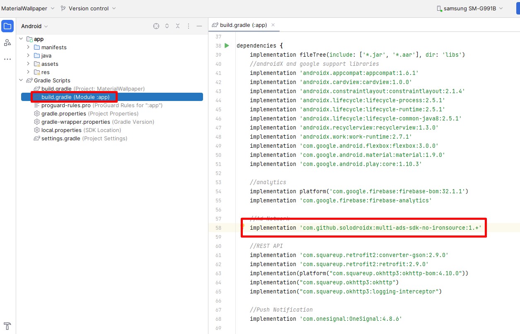The height and width of the screenshot is (334, 520).
Task: Open the Project tool window folder icon
Action: (x=7, y=26)
